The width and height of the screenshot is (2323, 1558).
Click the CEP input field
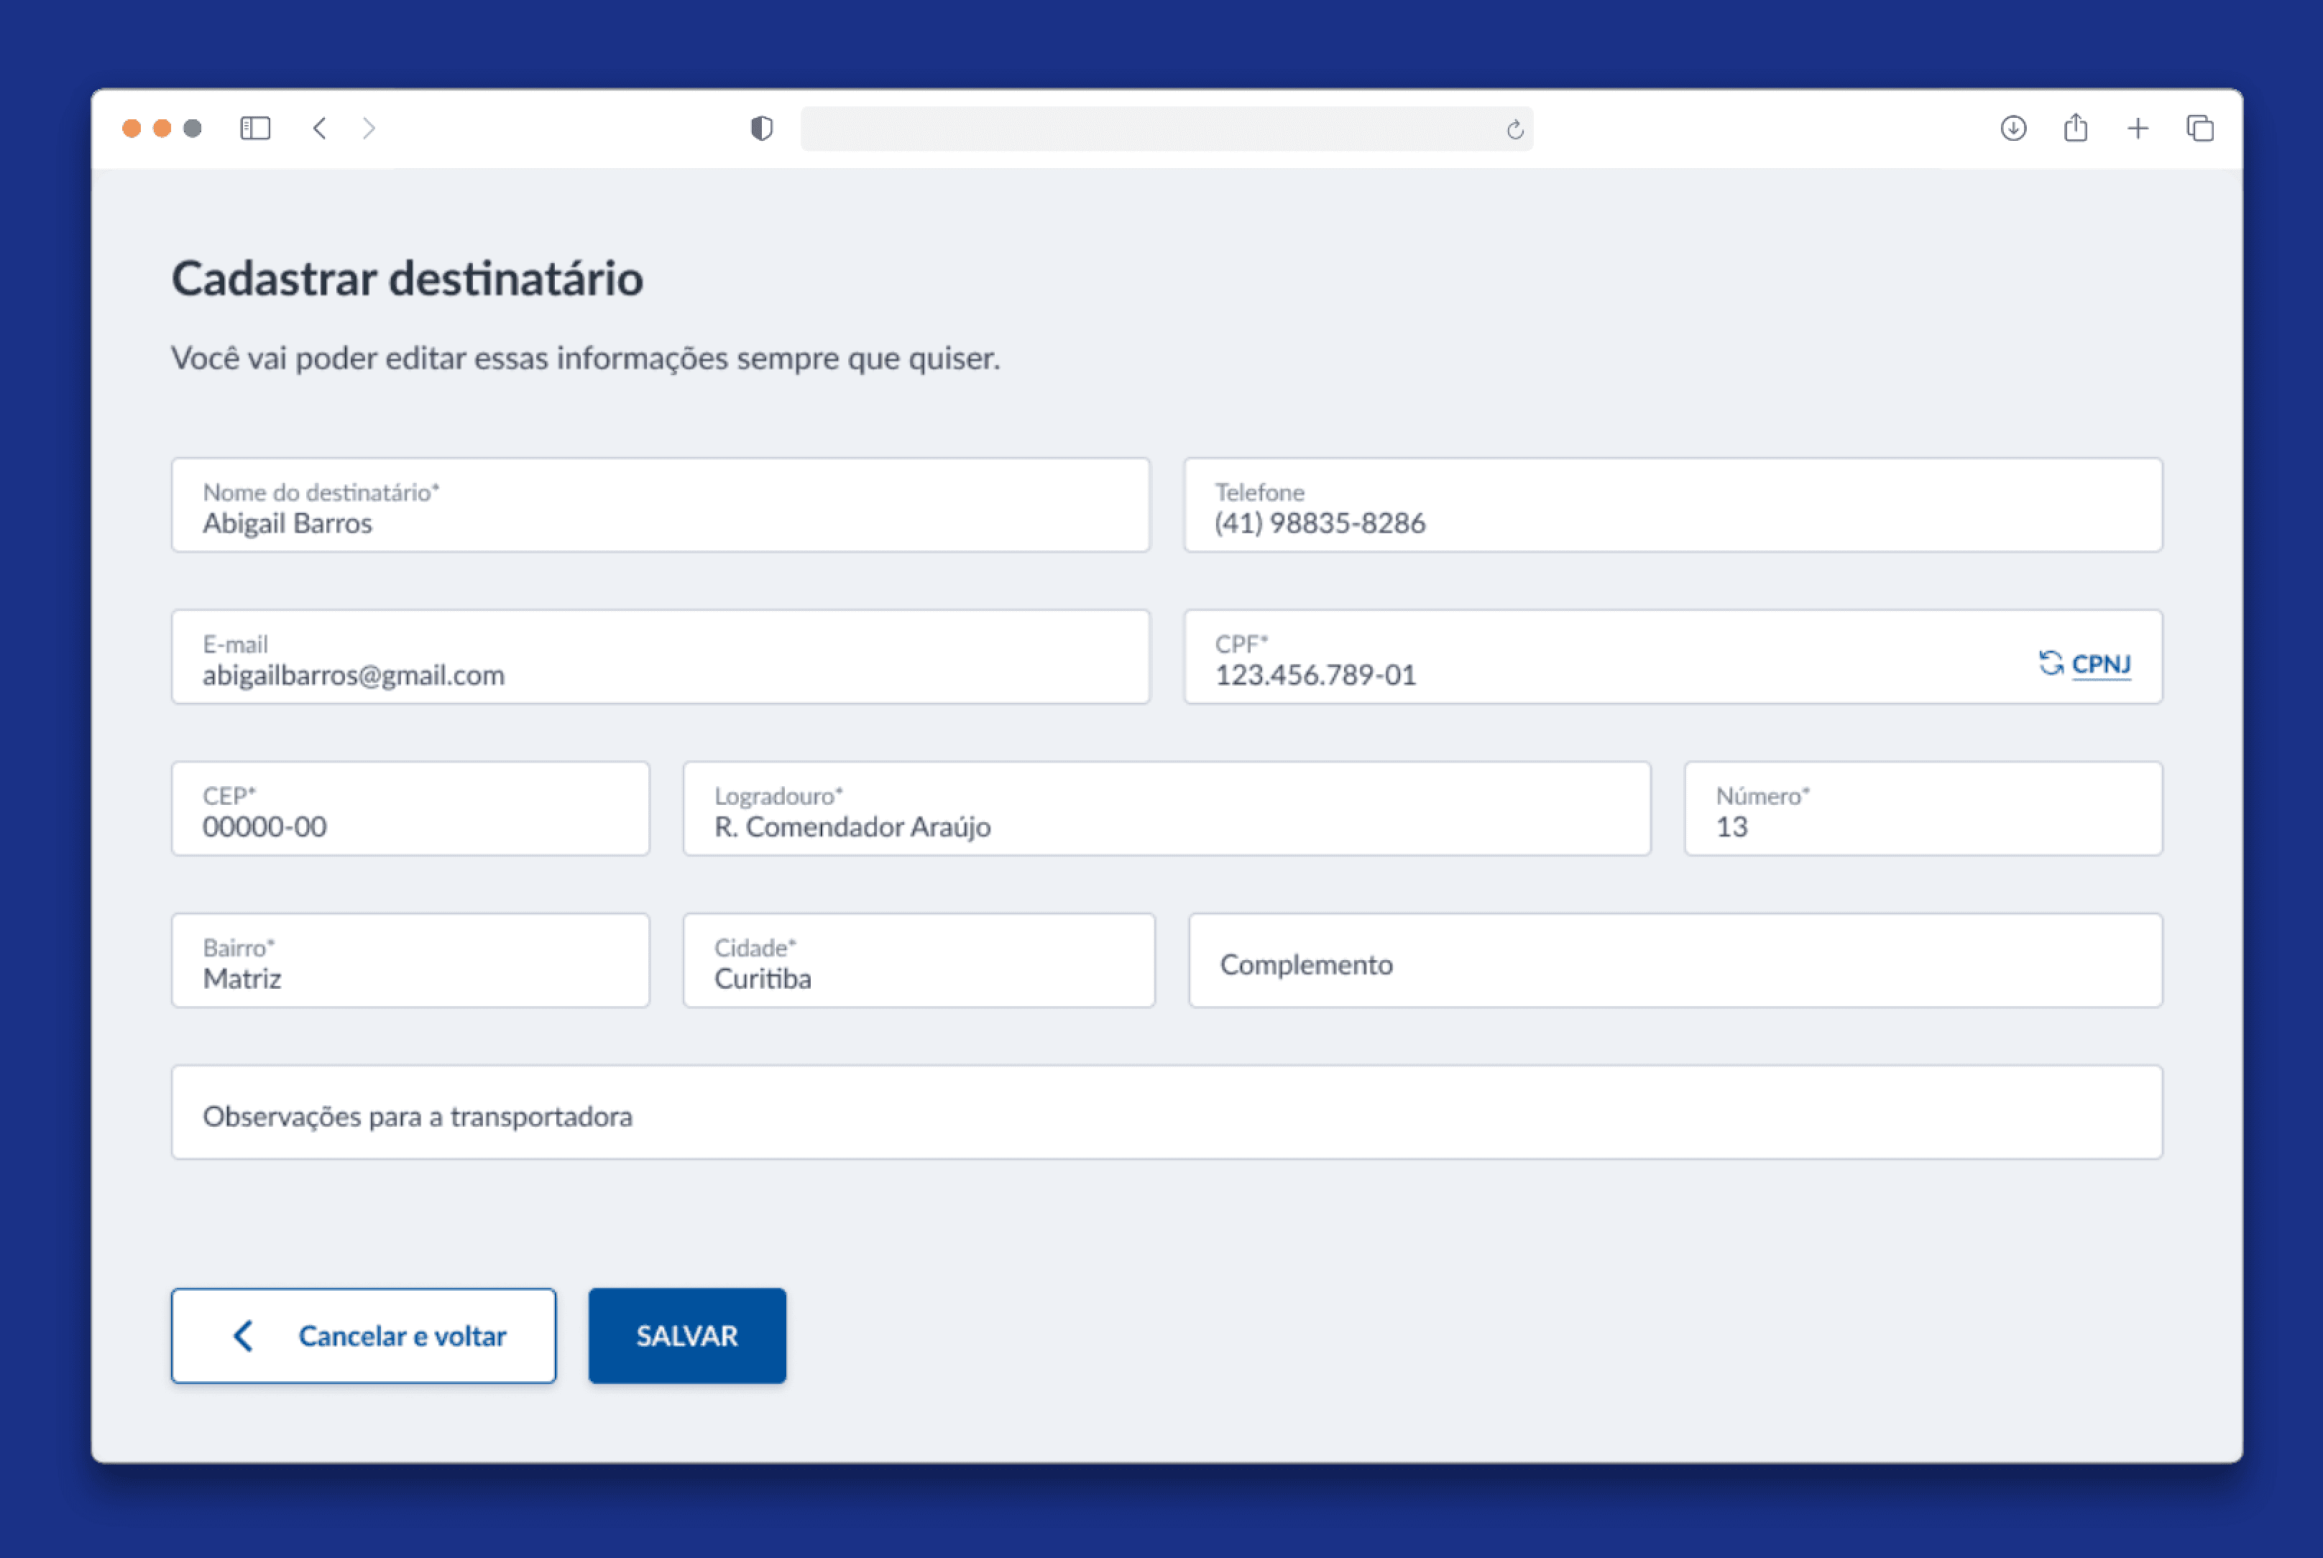pyautogui.click(x=410, y=808)
